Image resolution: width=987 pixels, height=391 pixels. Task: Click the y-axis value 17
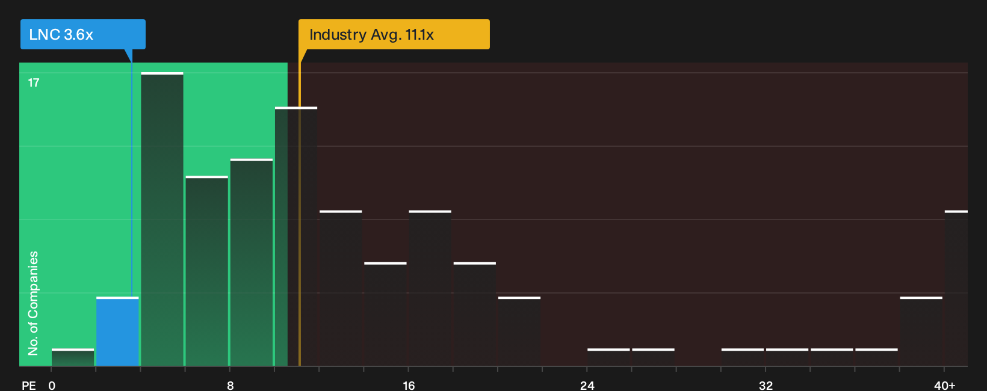coord(34,82)
